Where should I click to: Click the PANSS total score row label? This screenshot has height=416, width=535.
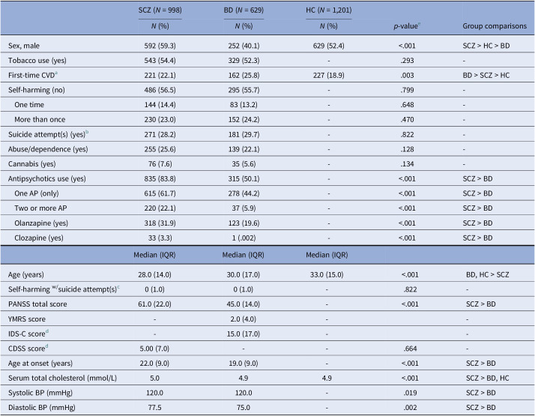[37, 304]
